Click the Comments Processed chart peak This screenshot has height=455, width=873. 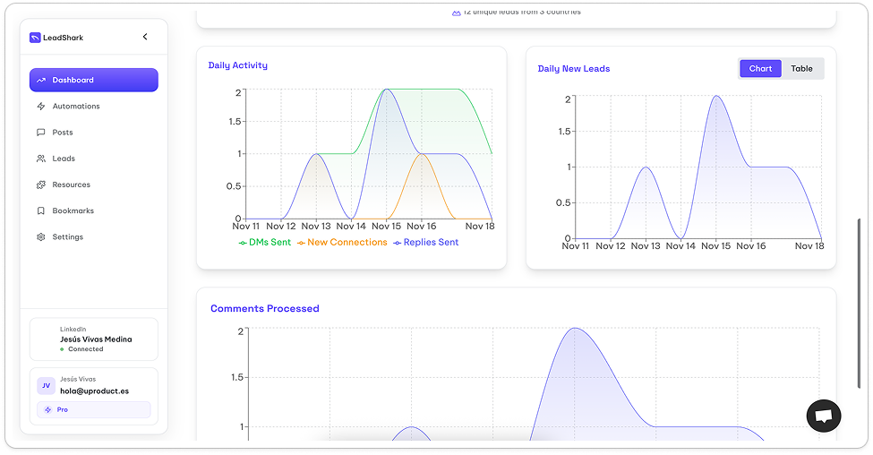tap(575, 328)
